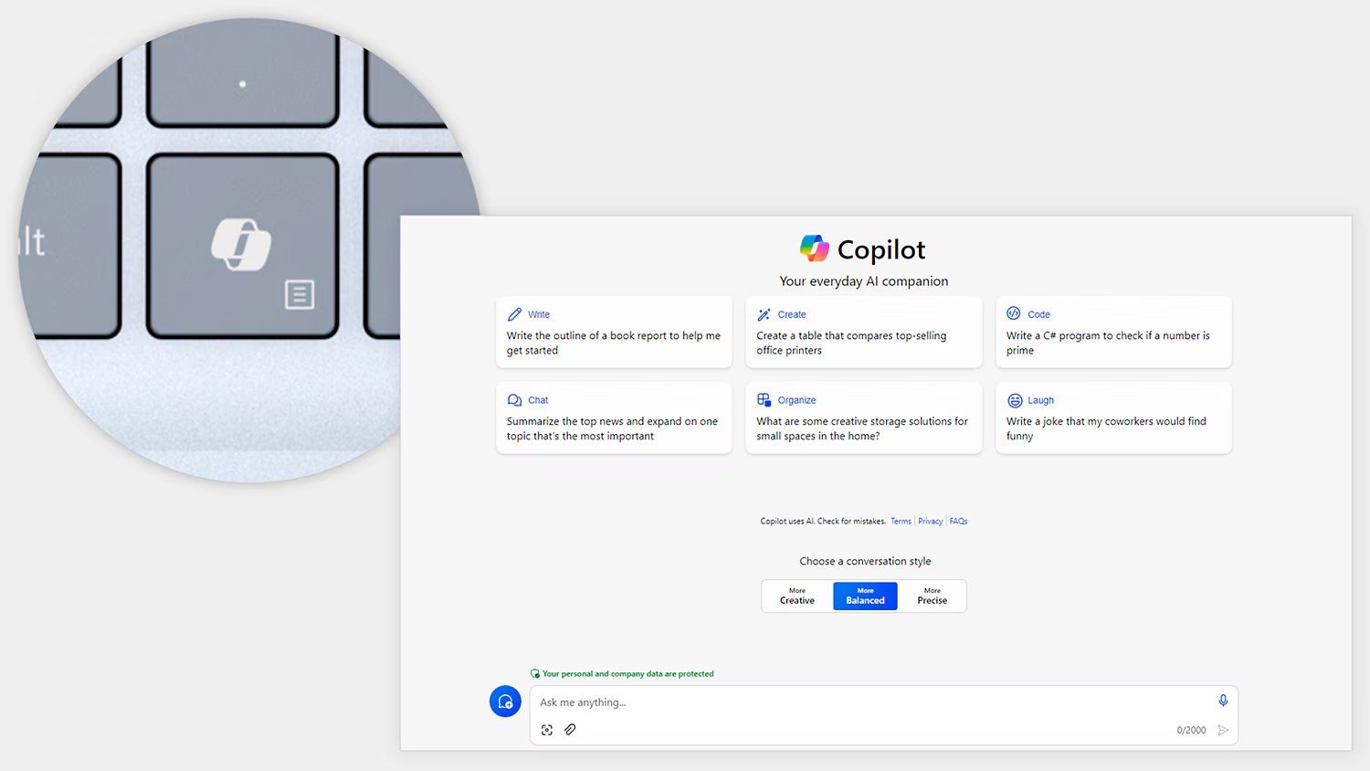Click the microphone voice input icon
This screenshot has width=1370, height=771.
pos(1223,701)
